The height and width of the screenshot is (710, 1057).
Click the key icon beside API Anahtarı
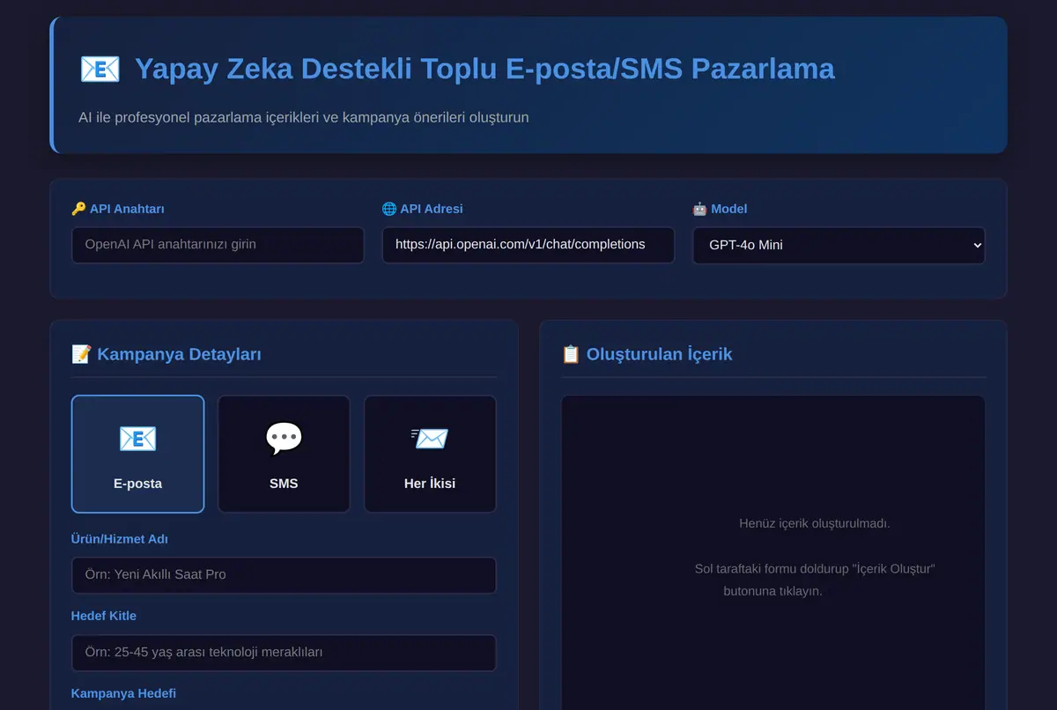tap(78, 209)
